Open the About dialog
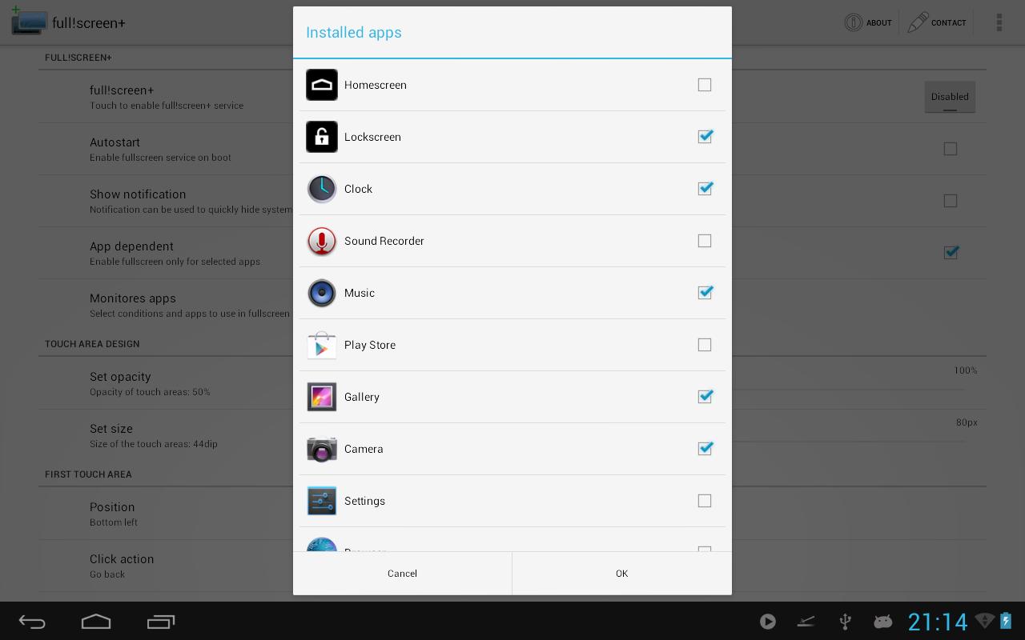The width and height of the screenshot is (1025, 640). [x=868, y=22]
